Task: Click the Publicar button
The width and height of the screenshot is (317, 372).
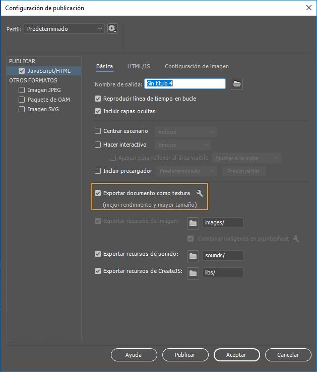Action: click(185, 355)
